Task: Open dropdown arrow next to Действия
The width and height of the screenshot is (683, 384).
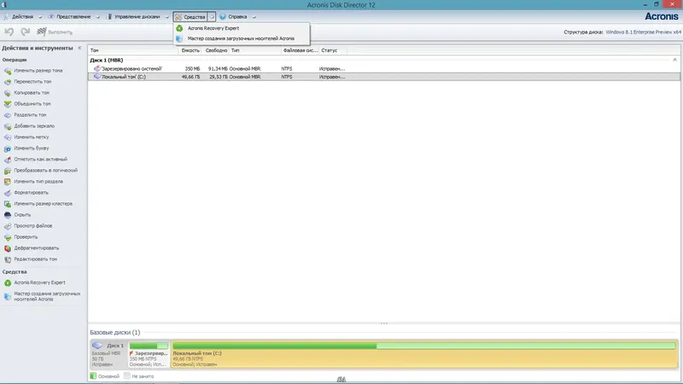Action: (39, 17)
